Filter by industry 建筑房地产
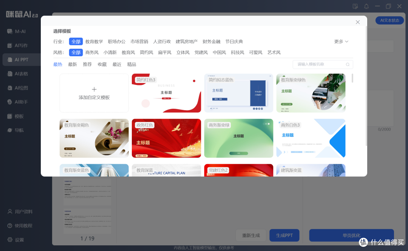408x251 pixels. point(187,42)
